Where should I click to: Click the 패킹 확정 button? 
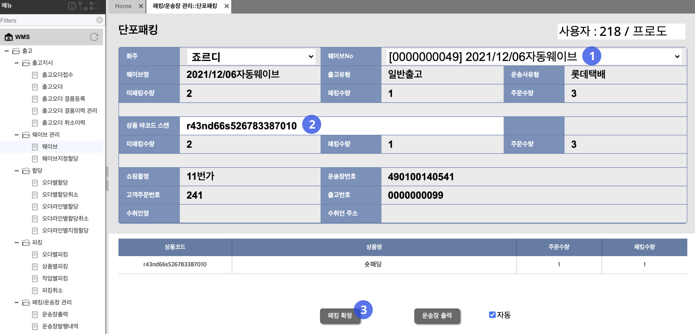coord(340,316)
